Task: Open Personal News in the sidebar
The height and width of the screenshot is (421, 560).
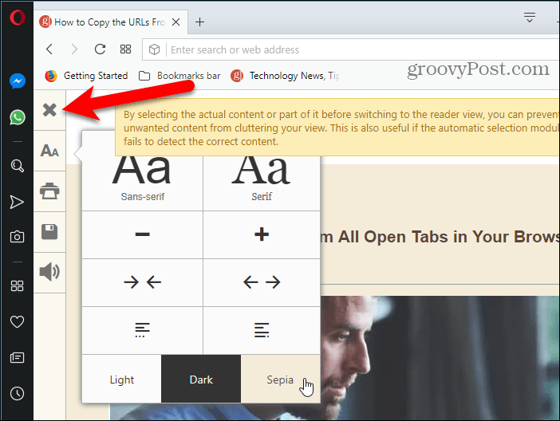Action: [x=17, y=357]
